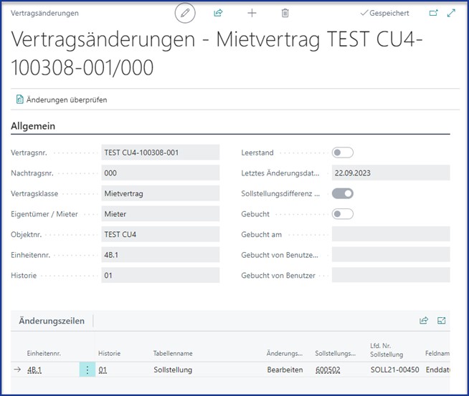This screenshot has width=469, height=396.
Task: Open the 01 Historie link in row
Action: [x=103, y=370]
